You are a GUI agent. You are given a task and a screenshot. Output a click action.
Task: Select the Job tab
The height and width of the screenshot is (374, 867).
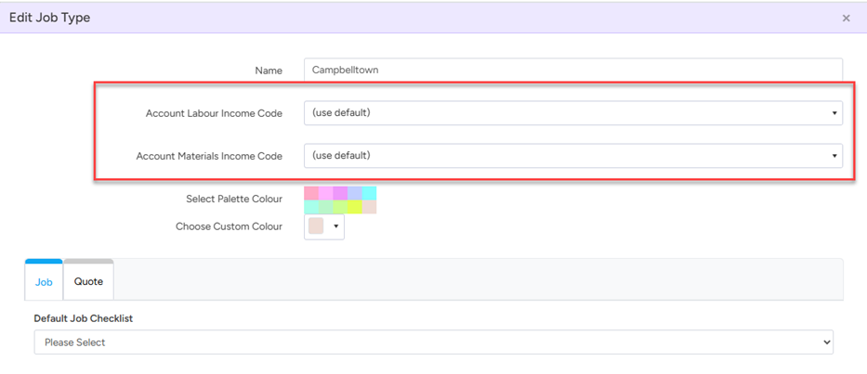44,281
